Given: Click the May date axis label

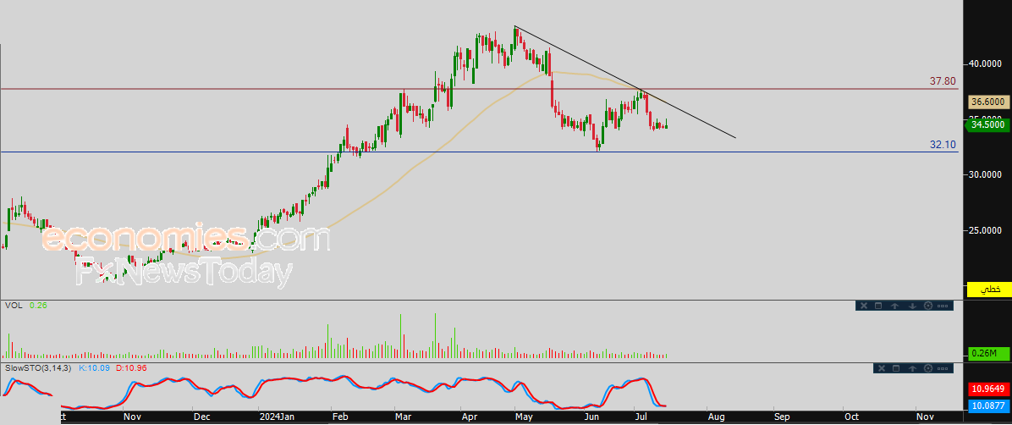Looking at the screenshot, I should pyautogui.click(x=525, y=418).
